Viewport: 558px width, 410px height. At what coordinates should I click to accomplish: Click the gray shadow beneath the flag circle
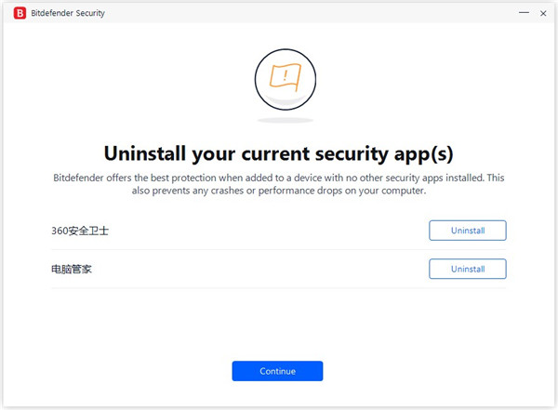click(x=279, y=120)
